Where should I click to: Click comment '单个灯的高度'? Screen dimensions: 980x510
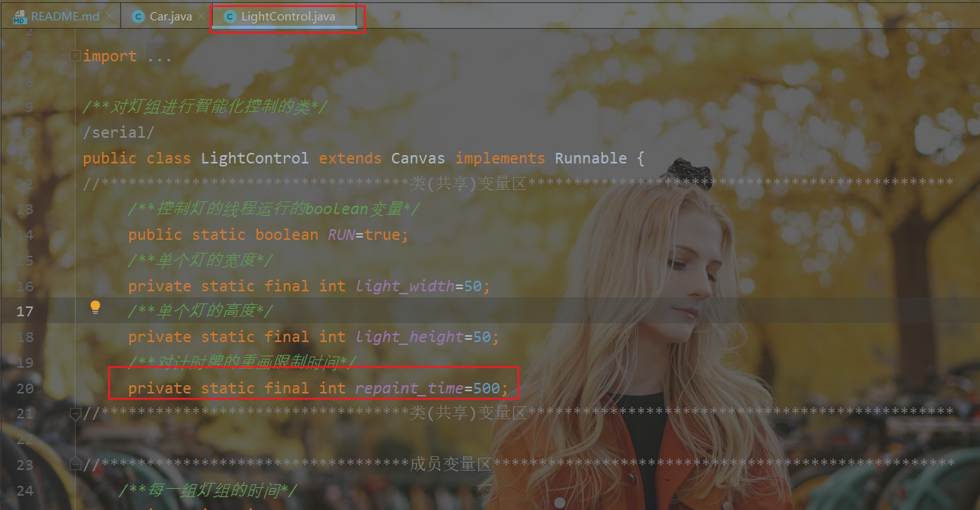coord(201,311)
